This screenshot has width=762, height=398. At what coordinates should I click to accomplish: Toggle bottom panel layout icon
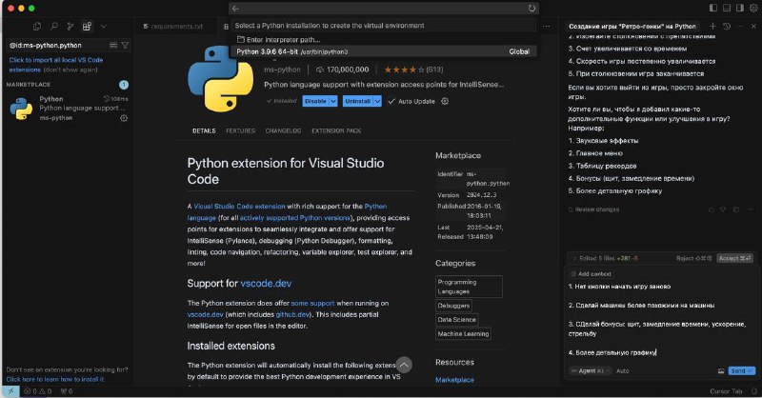(x=727, y=8)
